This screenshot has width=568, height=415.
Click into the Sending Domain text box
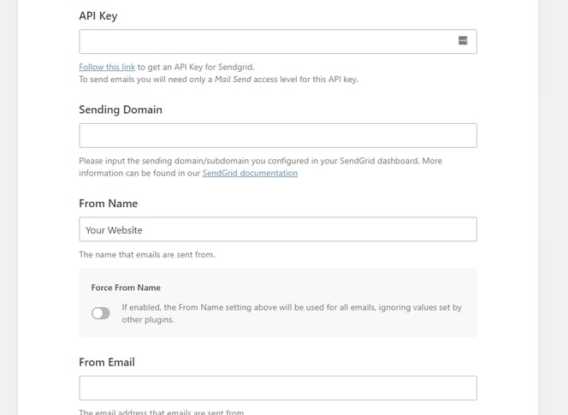point(277,135)
